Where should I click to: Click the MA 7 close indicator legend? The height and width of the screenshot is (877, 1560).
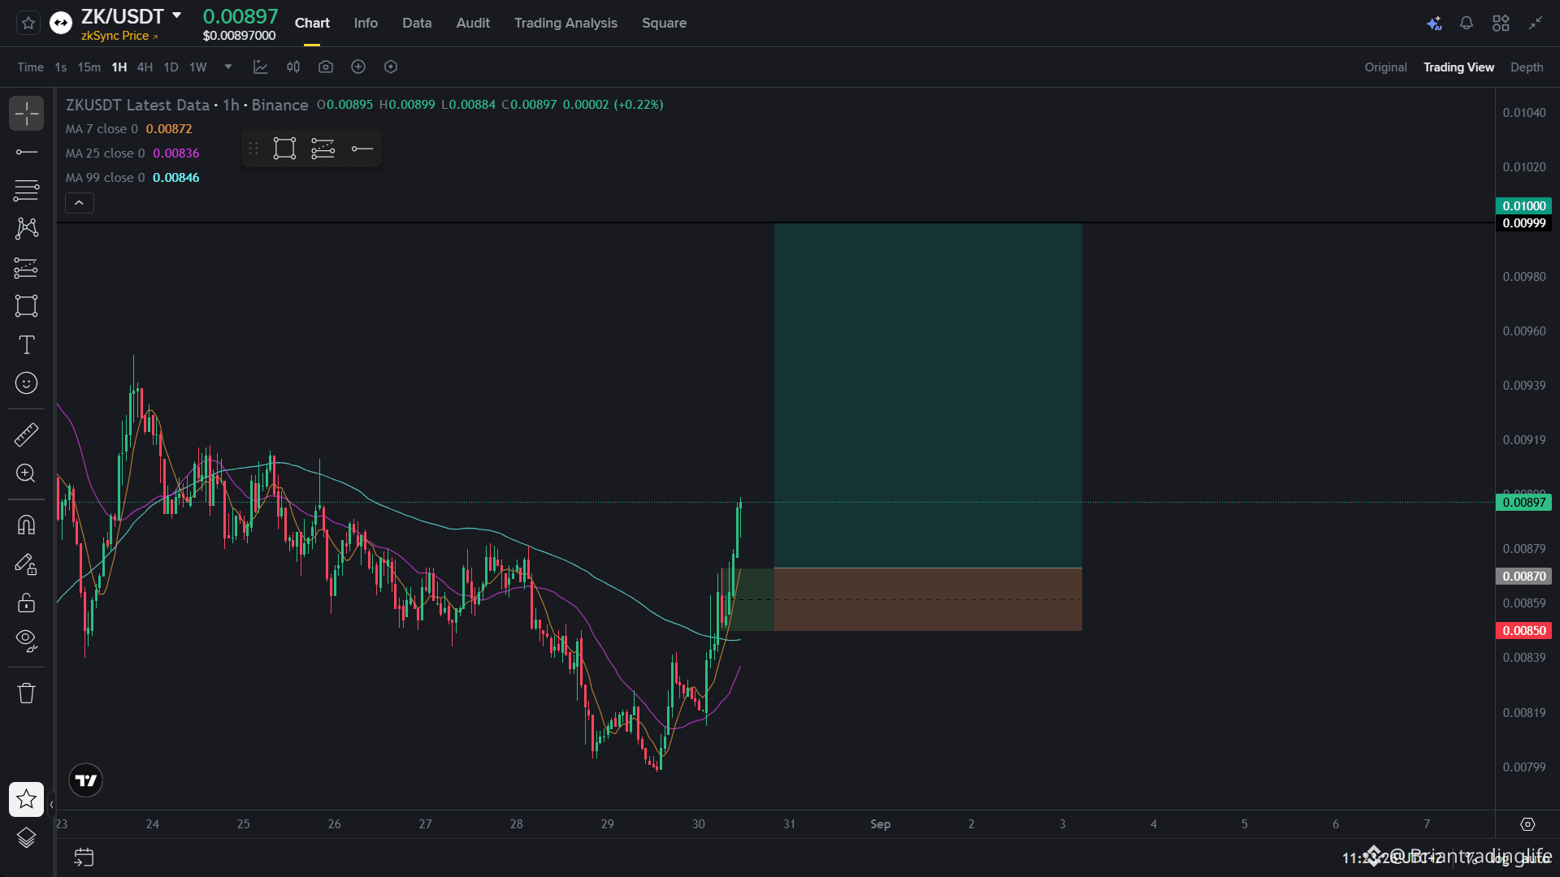click(128, 129)
